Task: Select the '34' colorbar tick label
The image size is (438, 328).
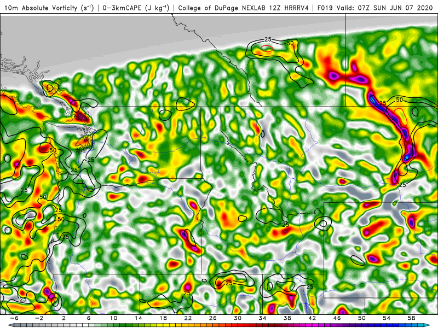Action: (x=263, y=318)
